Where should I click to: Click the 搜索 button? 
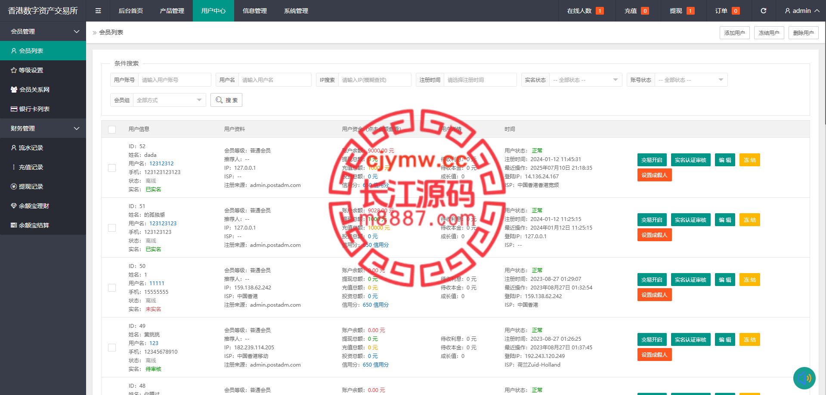[226, 100]
